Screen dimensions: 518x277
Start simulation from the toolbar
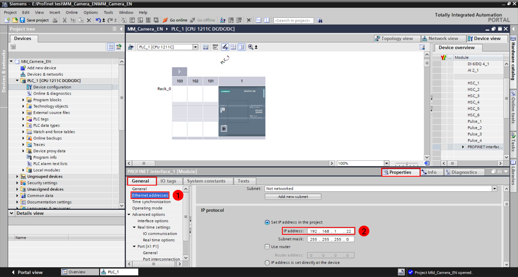point(148,20)
